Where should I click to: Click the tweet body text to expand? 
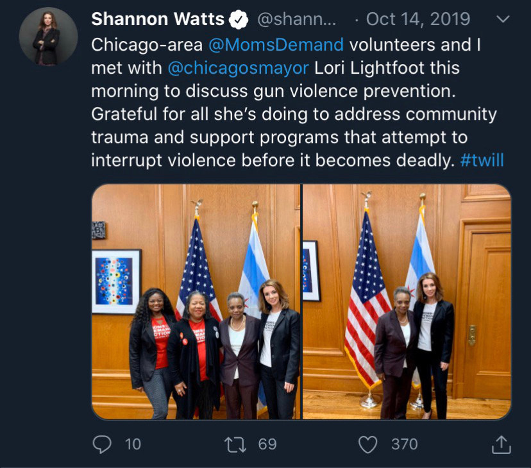298,103
